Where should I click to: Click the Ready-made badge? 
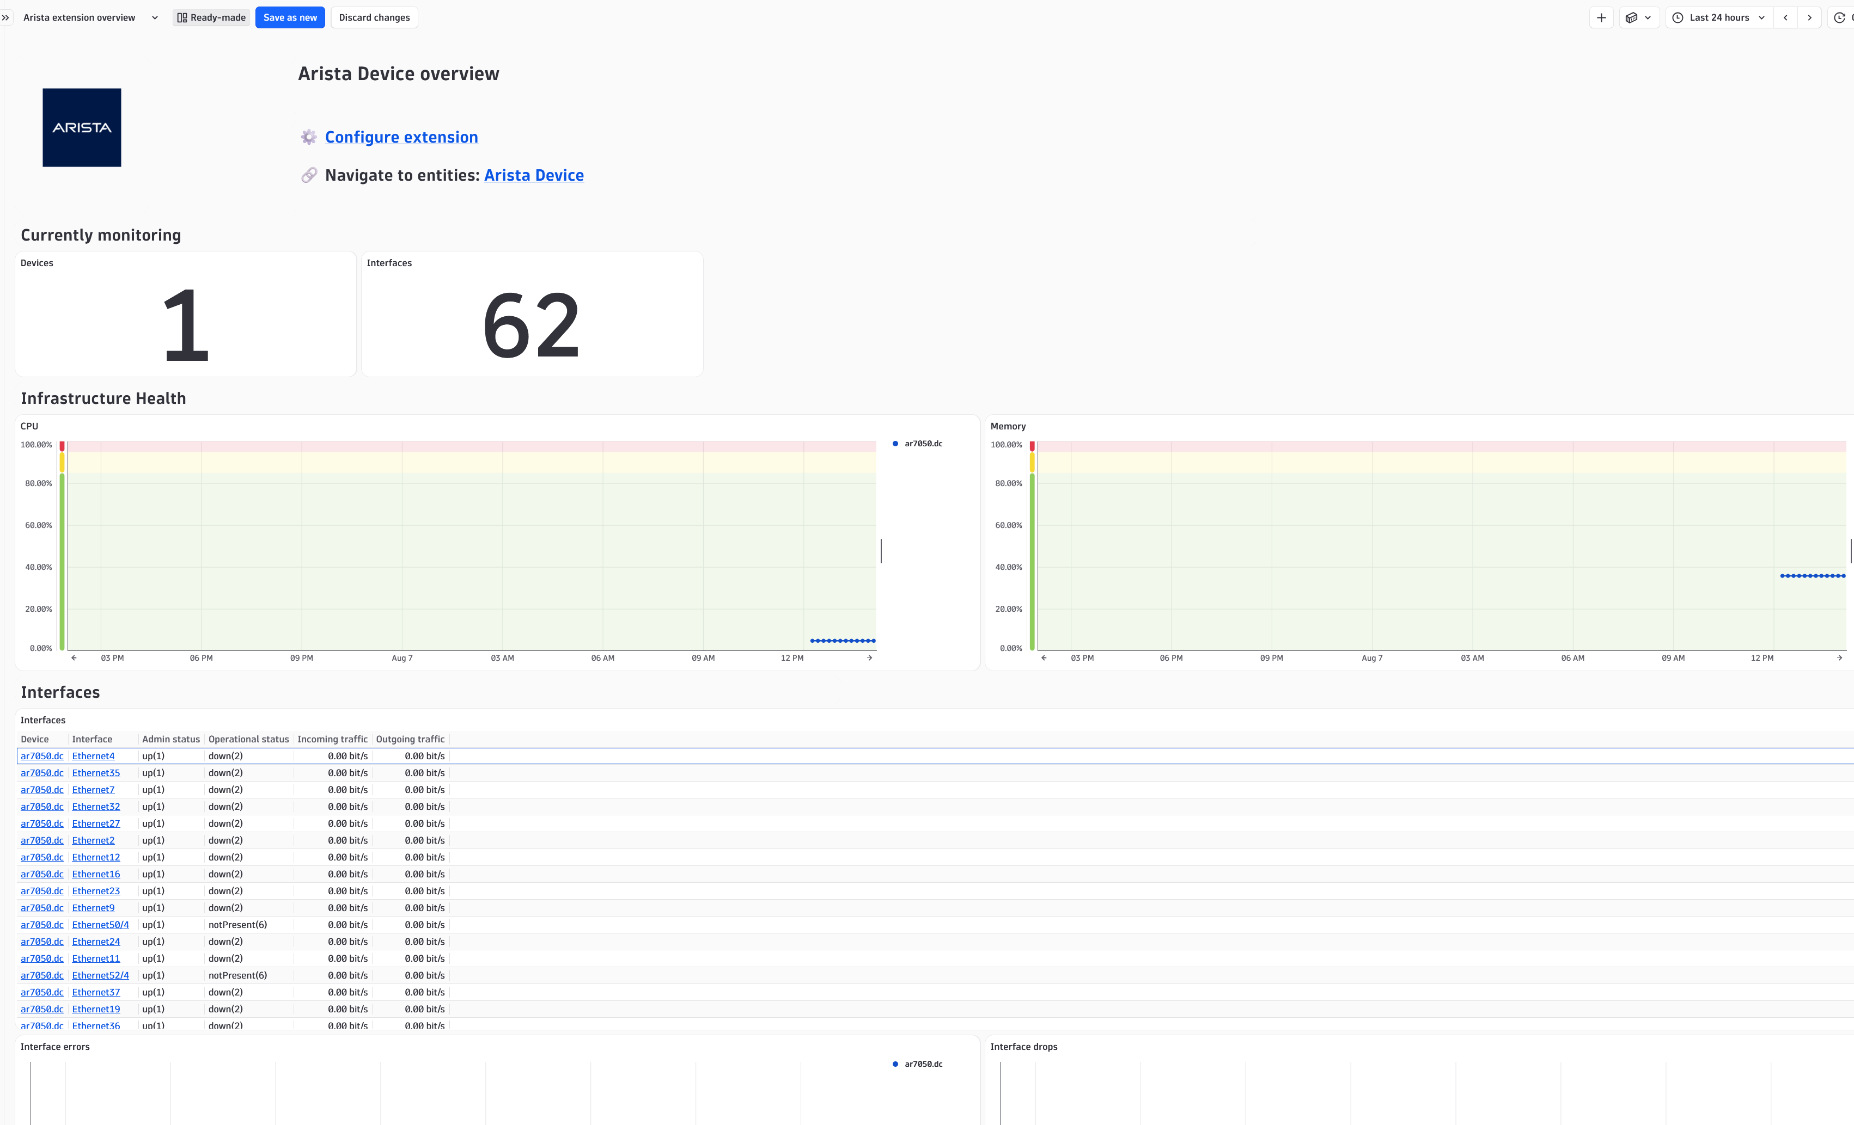211,17
